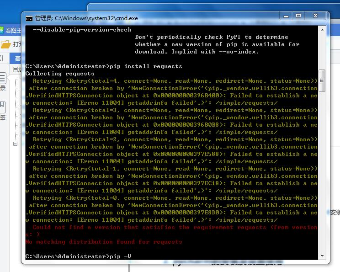Screen dimensions: 340x272
Task: Click the blue tab in background window
Action: [x=16, y=59]
